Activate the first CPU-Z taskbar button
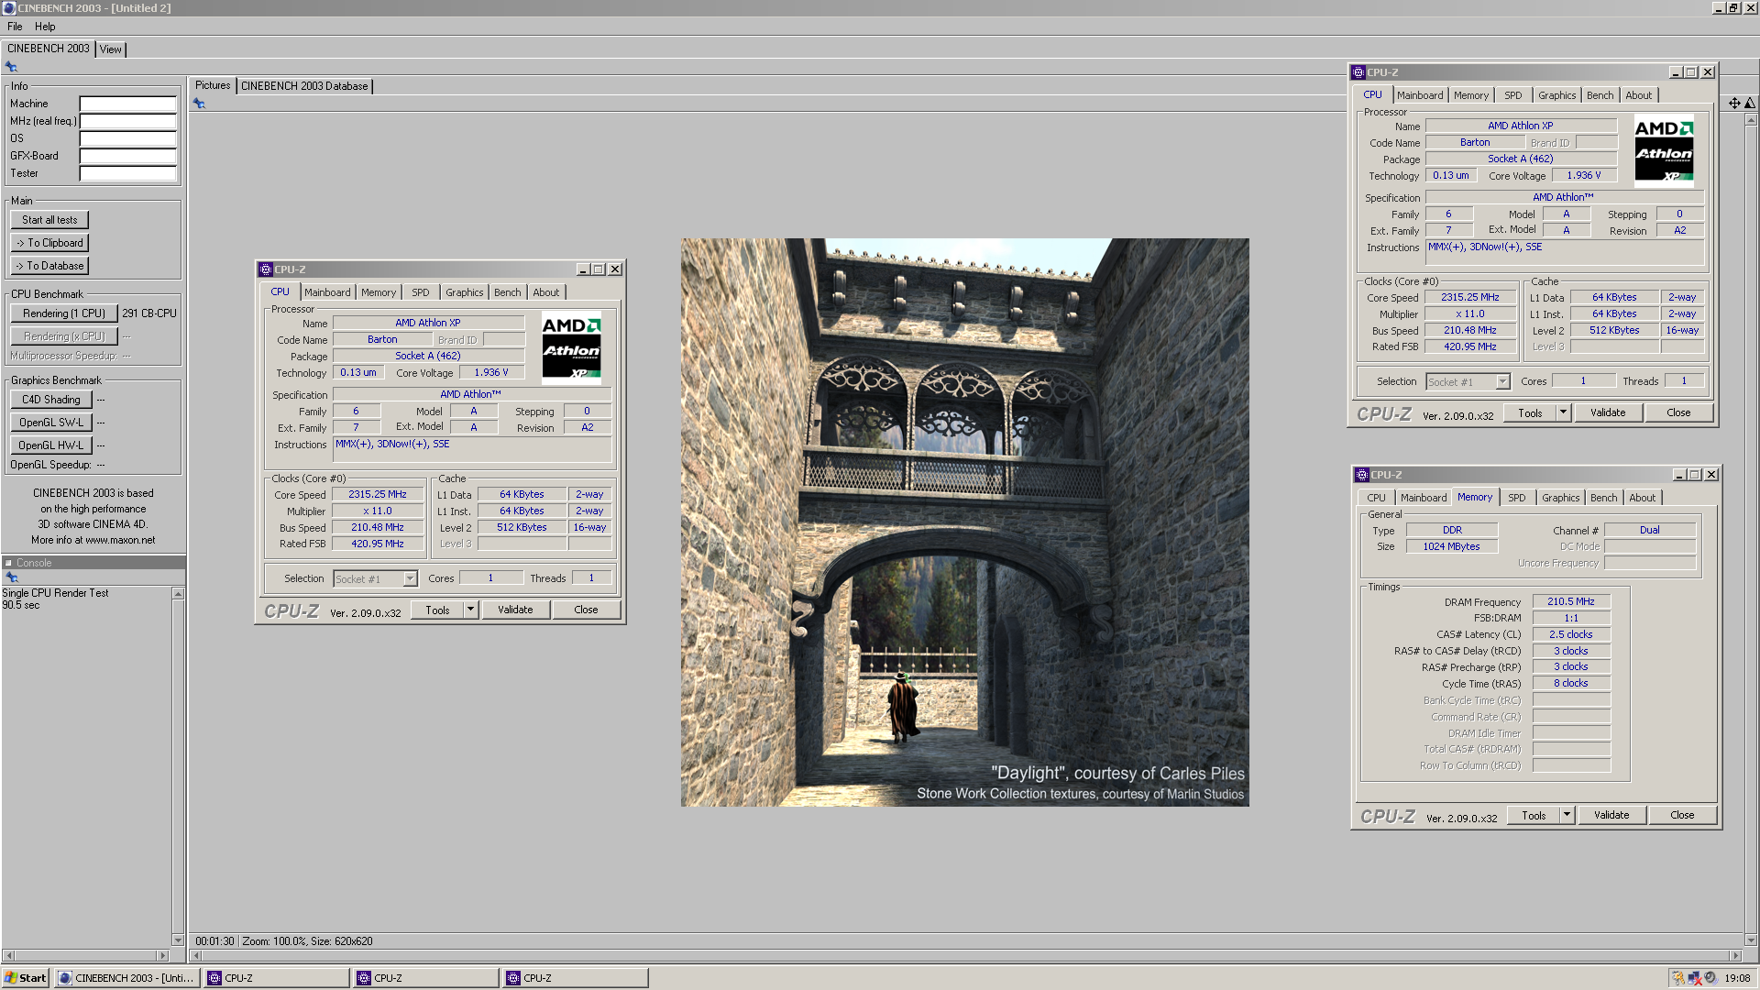 [277, 978]
